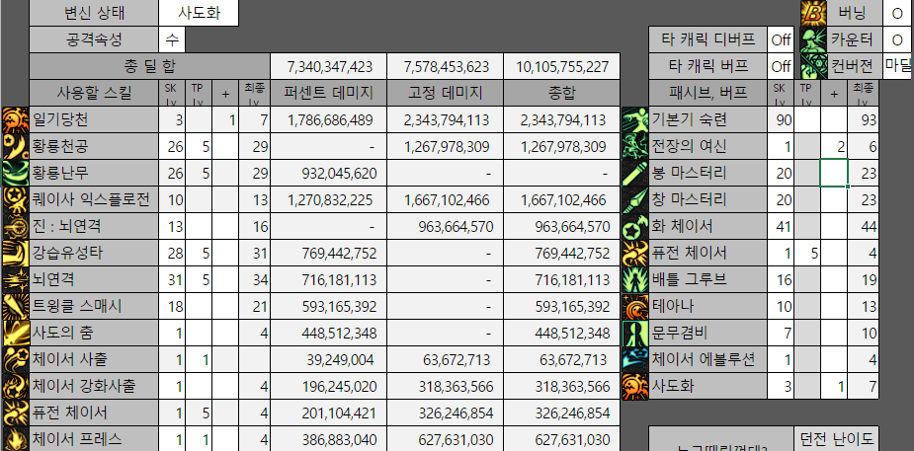Screen dimensions: 914x451
Task: Click the 전장의 여신 passive icon
Action: (x=634, y=147)
